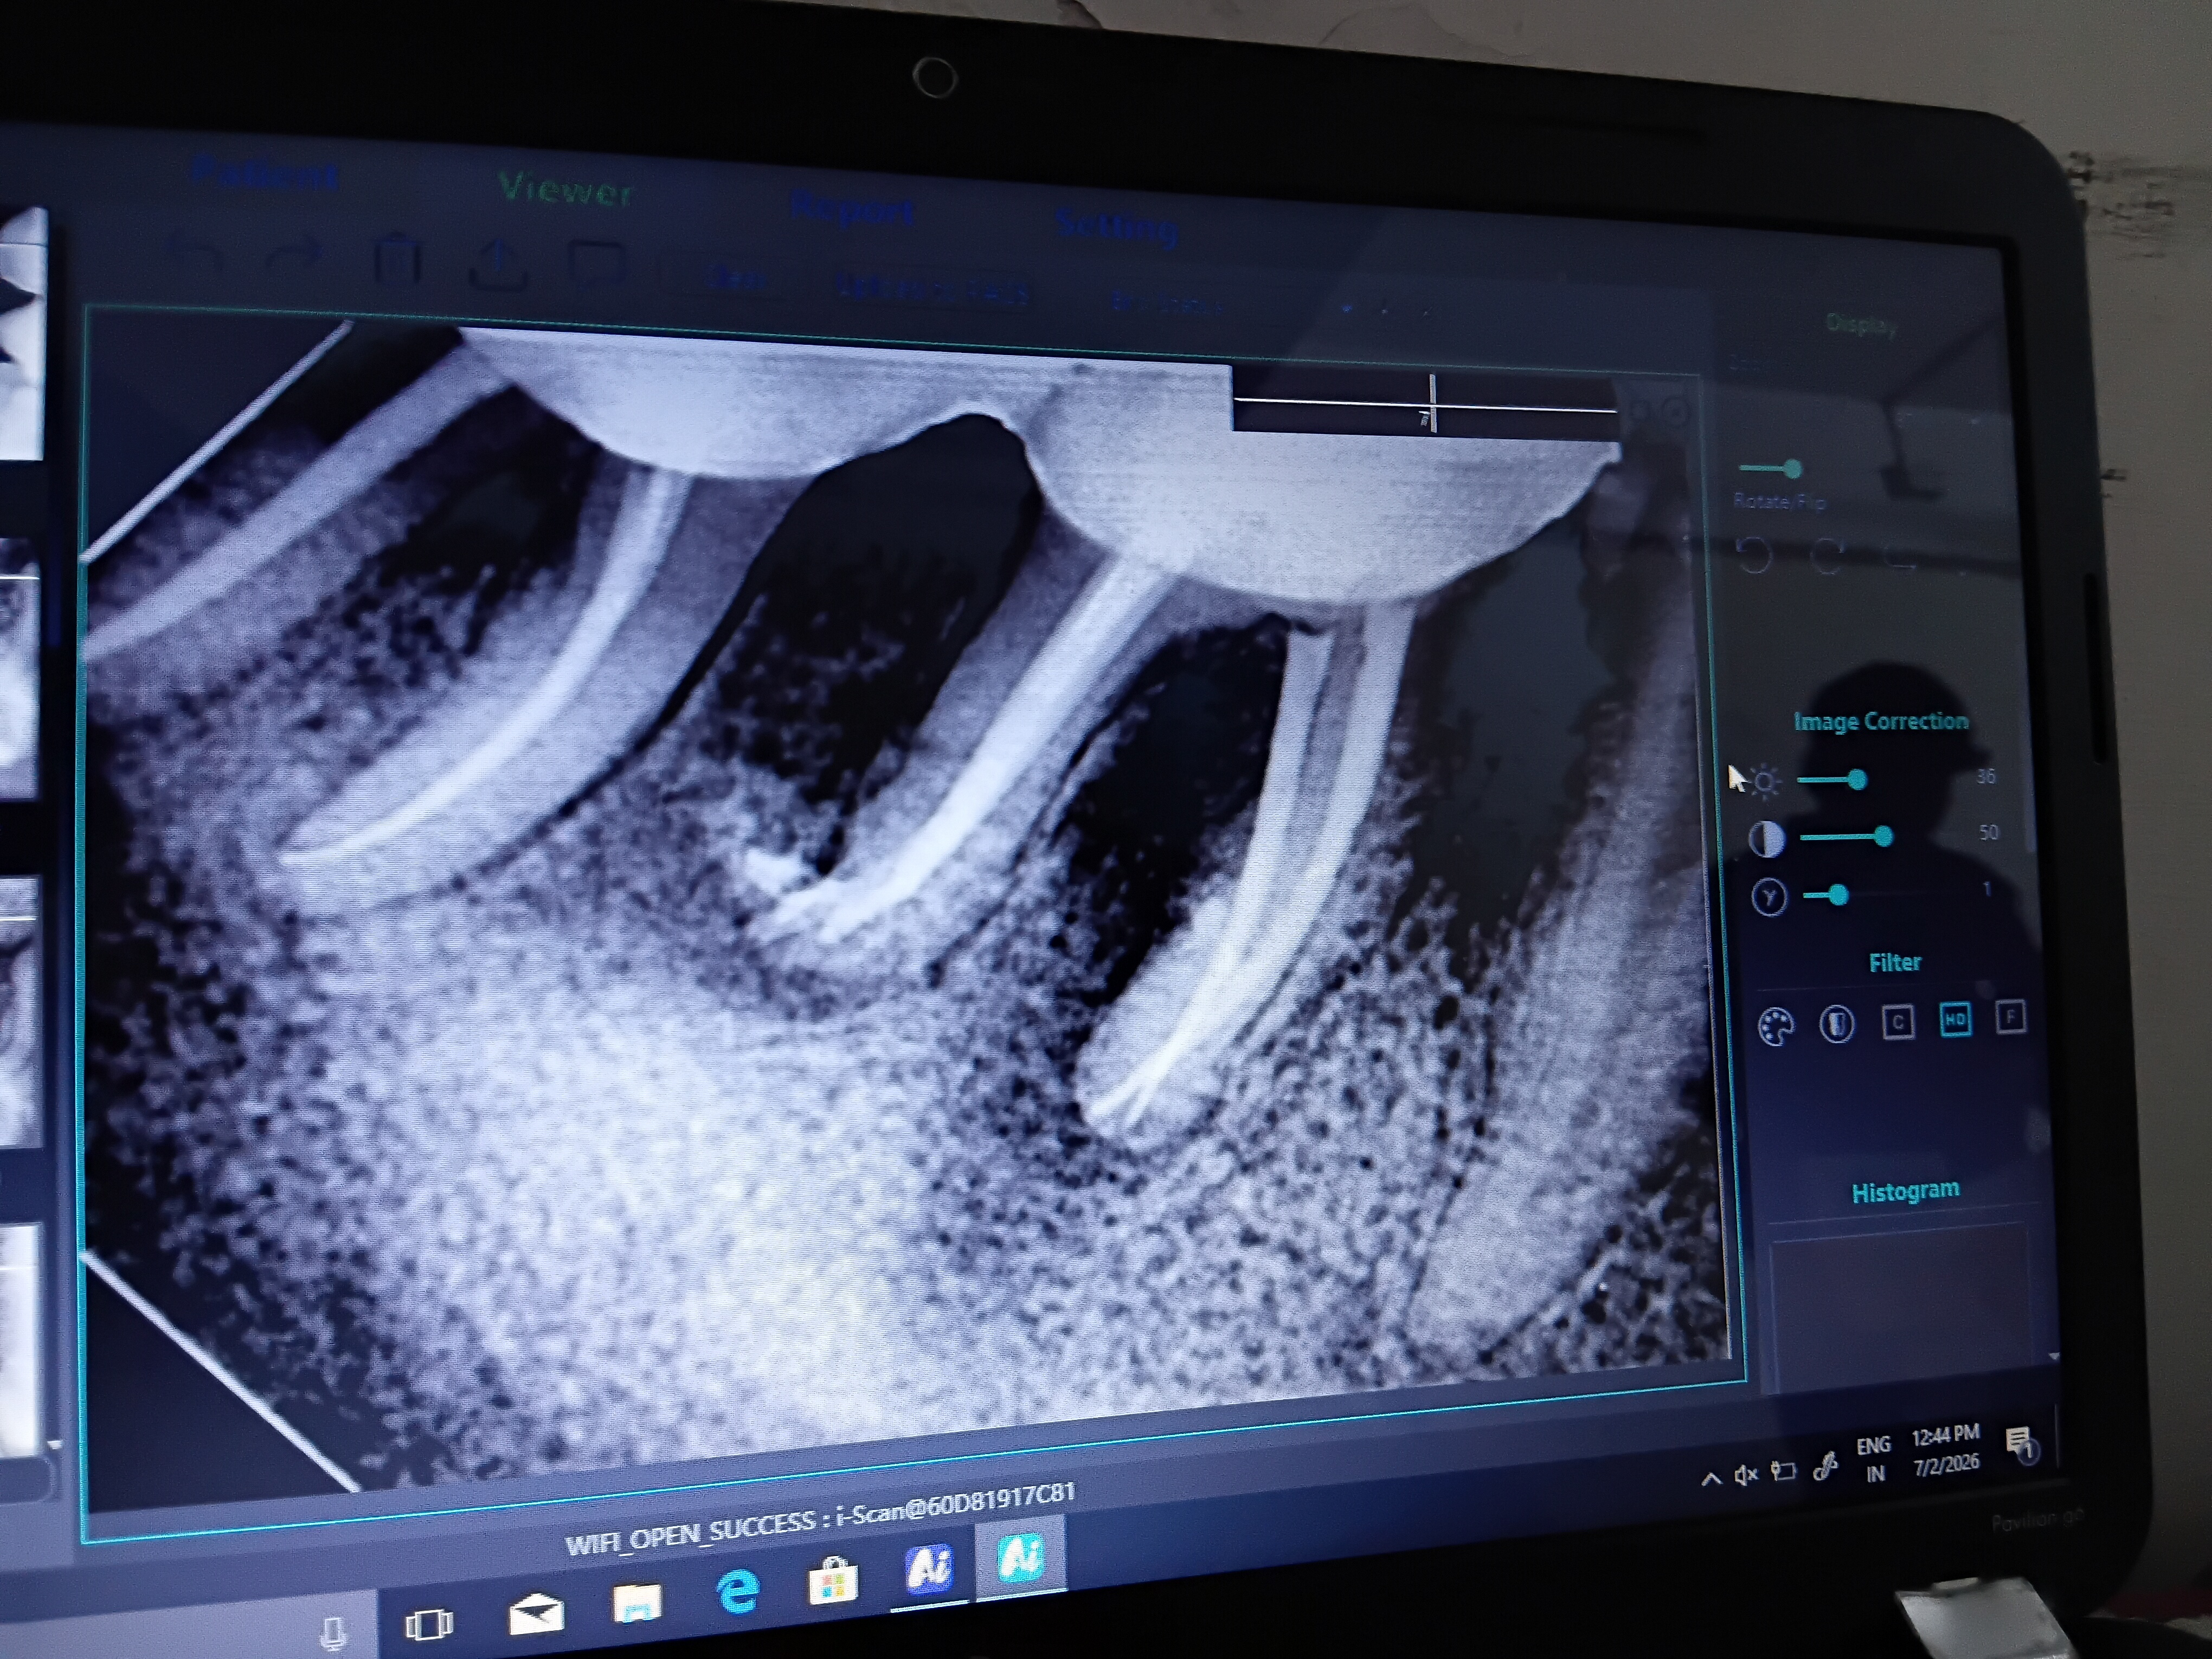Go to the Setting tab

1117,226
